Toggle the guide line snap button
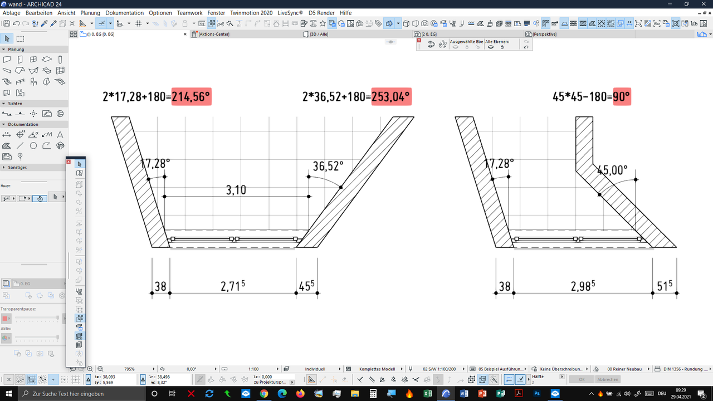 coord(101,23)
